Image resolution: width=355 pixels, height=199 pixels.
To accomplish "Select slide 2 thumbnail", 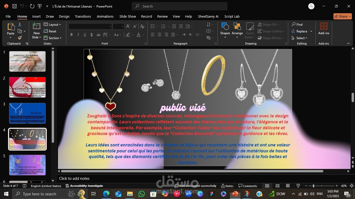I will click(x=27, y=87).
